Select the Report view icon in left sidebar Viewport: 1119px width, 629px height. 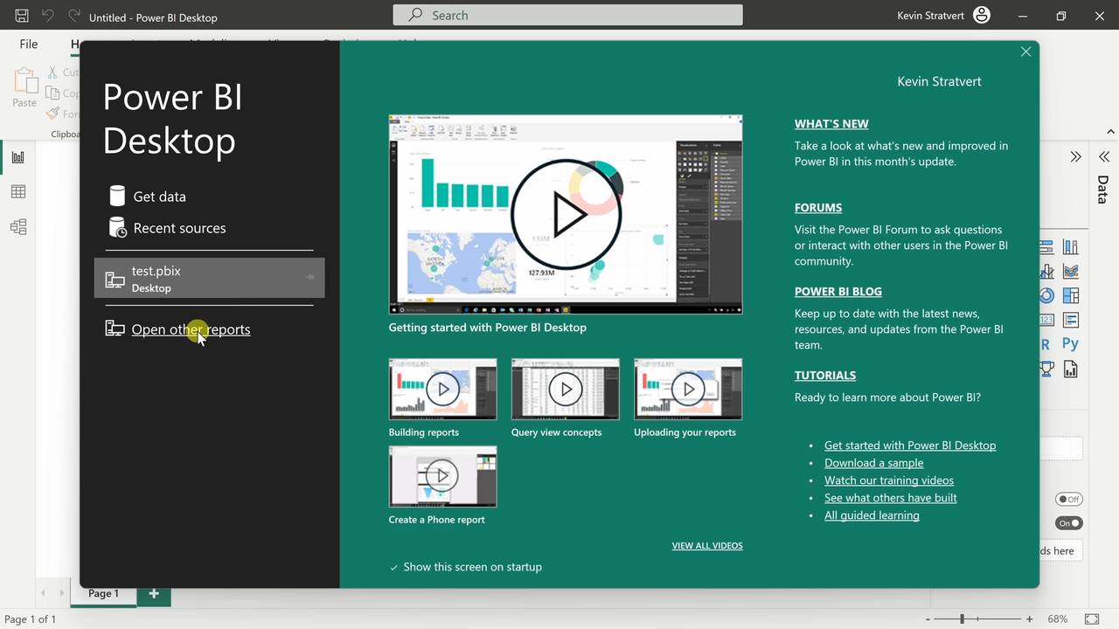18,156
